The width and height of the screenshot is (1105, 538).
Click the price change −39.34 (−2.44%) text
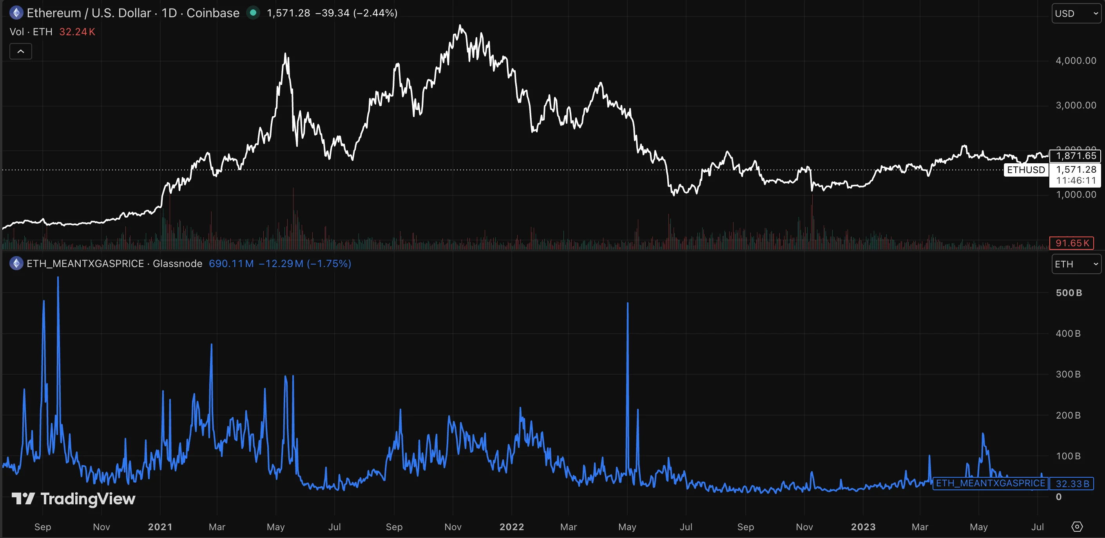click(357, 13)
